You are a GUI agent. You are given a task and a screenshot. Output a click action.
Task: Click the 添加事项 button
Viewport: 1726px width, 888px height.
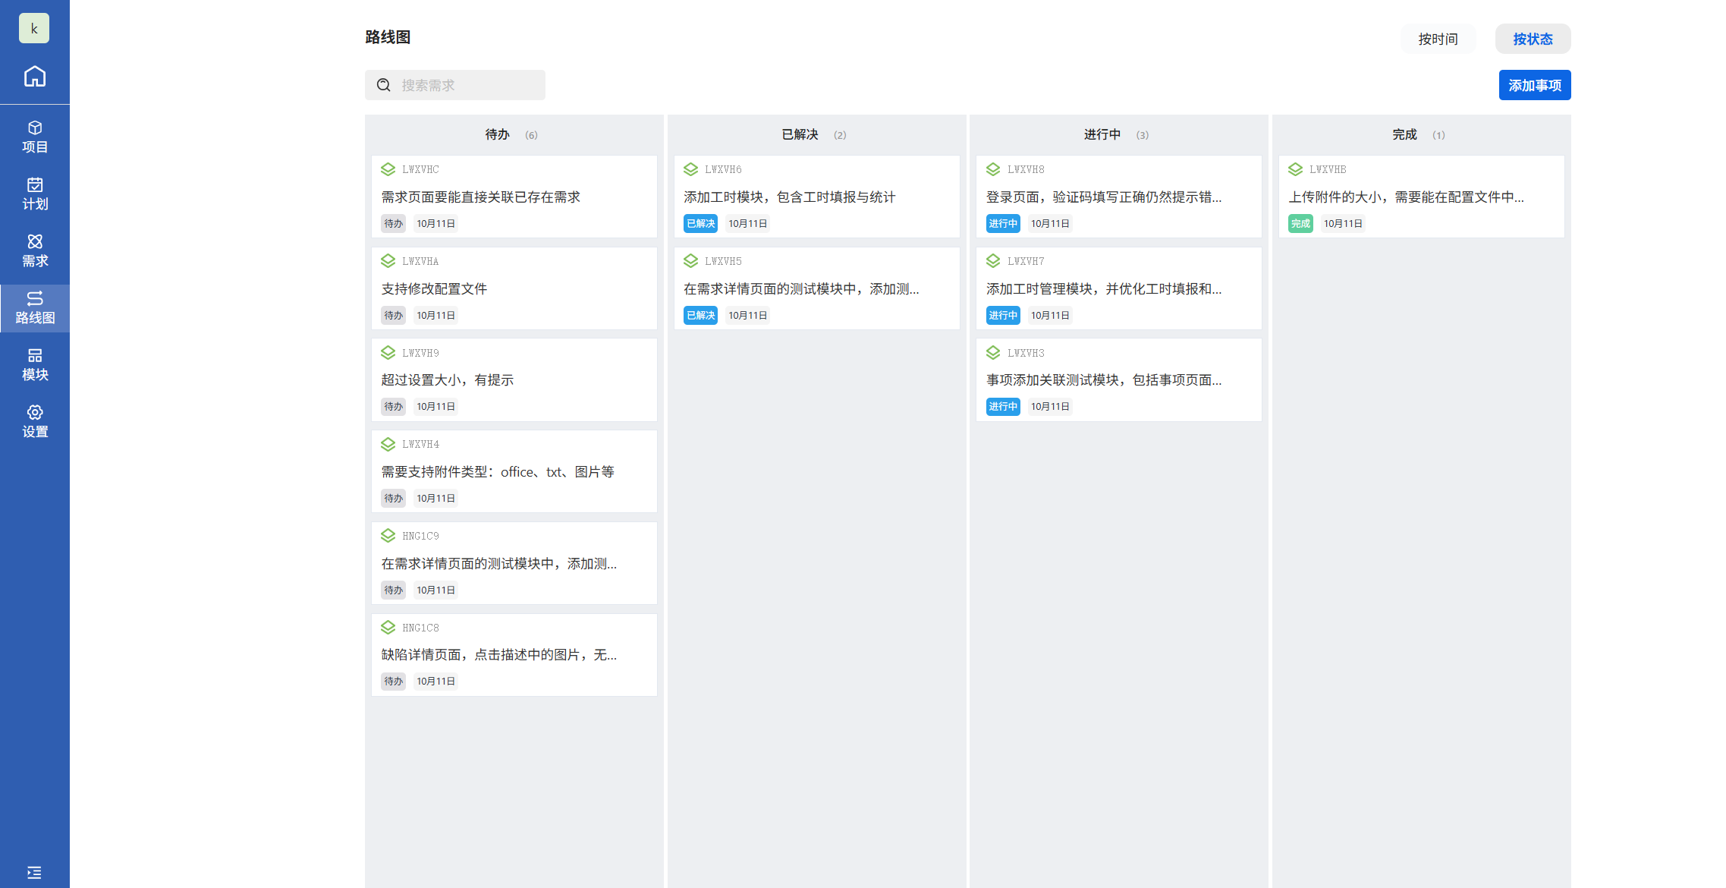(x=1534, y=85)
